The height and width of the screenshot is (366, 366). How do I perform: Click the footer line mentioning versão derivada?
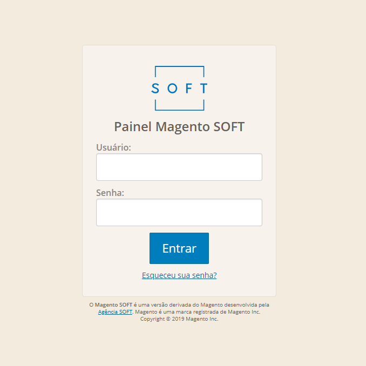tap(179, 305)
